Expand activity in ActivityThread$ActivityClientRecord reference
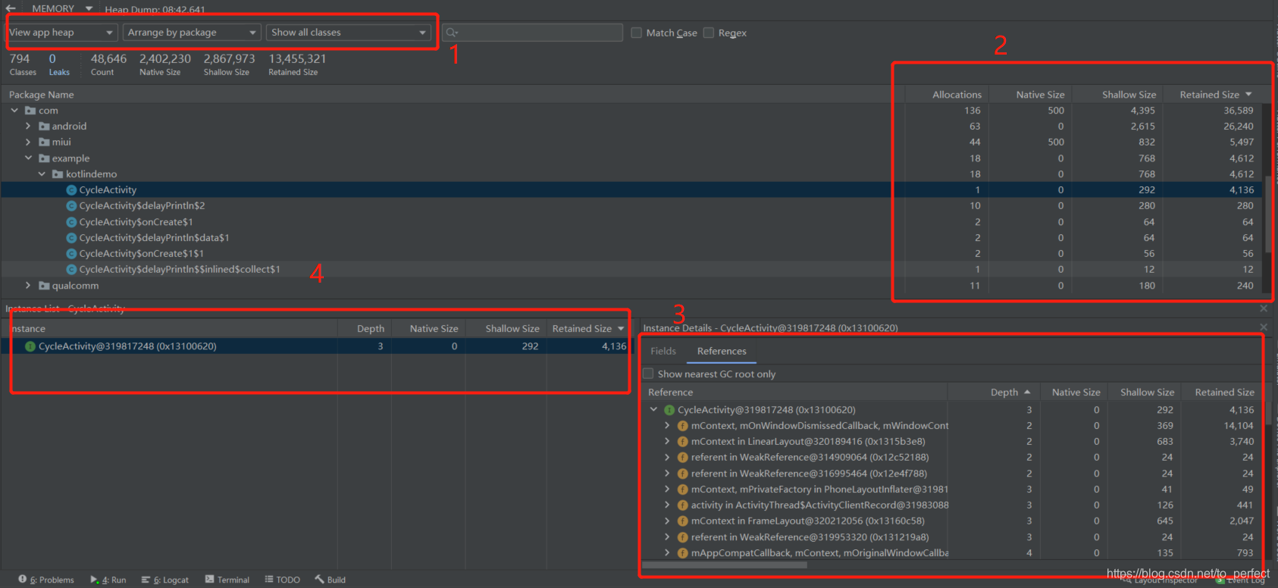 point(667,505)
